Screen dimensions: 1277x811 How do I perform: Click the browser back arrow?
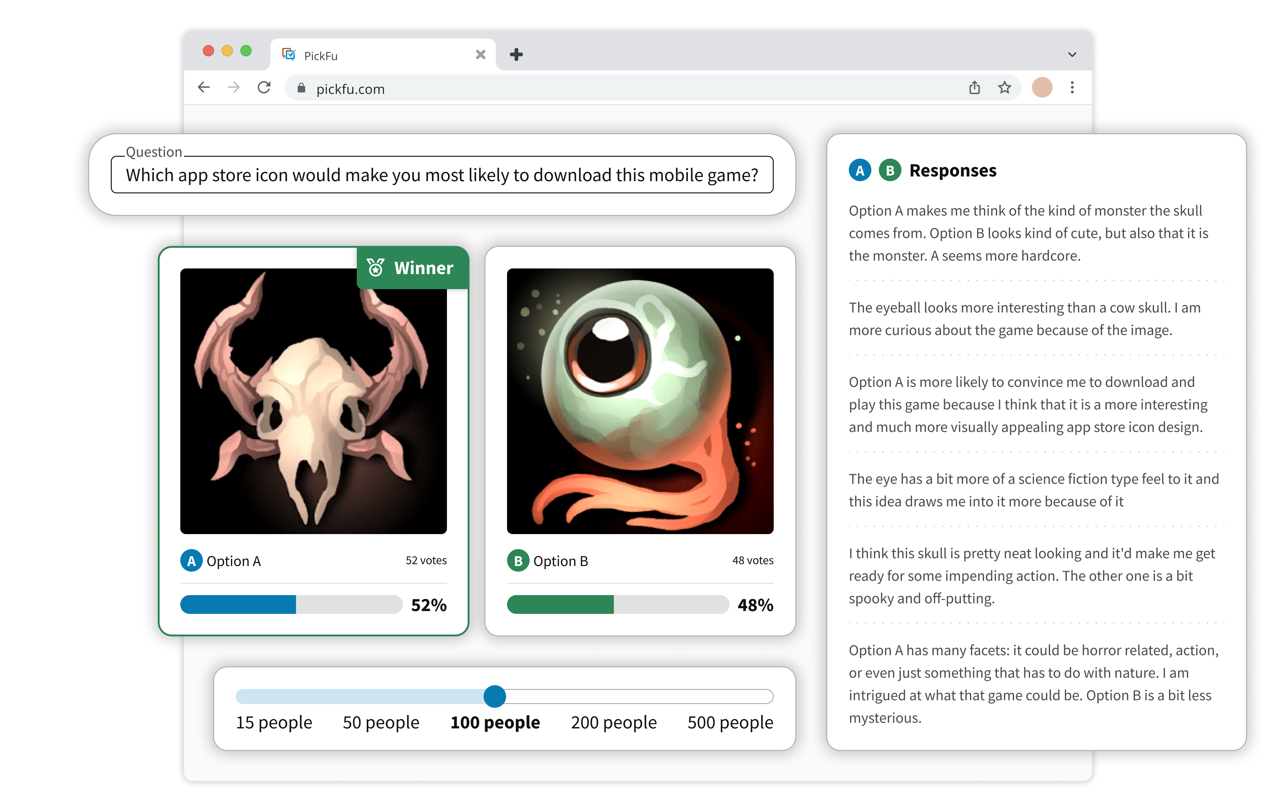click(x=204, y=88)
